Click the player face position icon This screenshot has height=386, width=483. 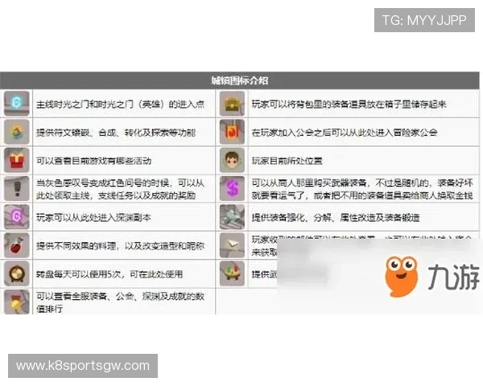232,160
